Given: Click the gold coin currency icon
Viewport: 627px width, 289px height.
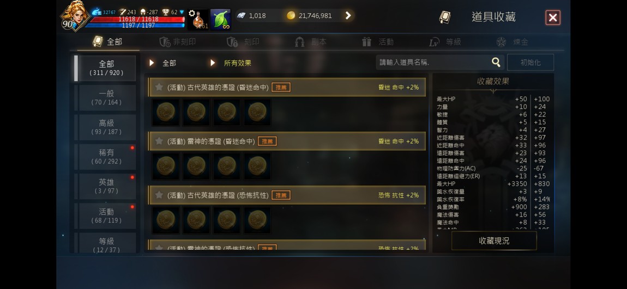Looking at the screenshot, I should 291,16.
